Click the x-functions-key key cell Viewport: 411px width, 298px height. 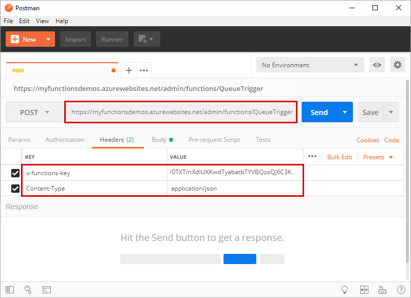tap(95, 173)
